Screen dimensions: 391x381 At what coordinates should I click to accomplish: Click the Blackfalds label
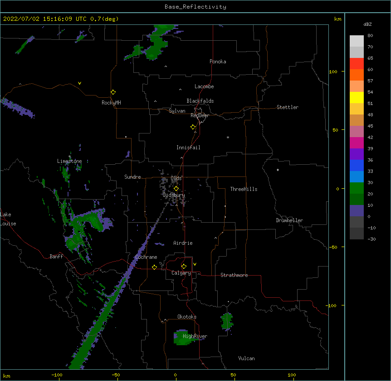tap(200, 101)
